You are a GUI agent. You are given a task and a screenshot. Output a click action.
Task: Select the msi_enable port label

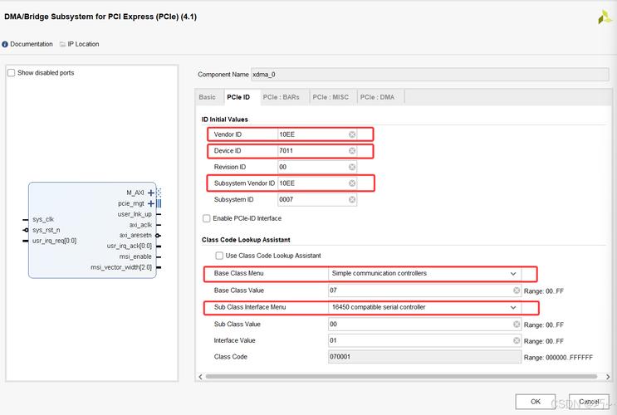point(135,256)
